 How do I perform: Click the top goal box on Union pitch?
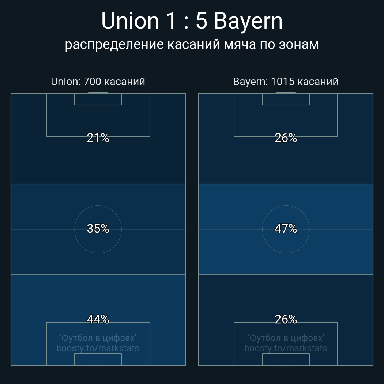(x=98, y=99)
